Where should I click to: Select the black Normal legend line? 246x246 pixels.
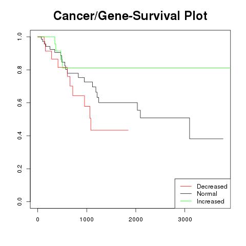(186, 194)
